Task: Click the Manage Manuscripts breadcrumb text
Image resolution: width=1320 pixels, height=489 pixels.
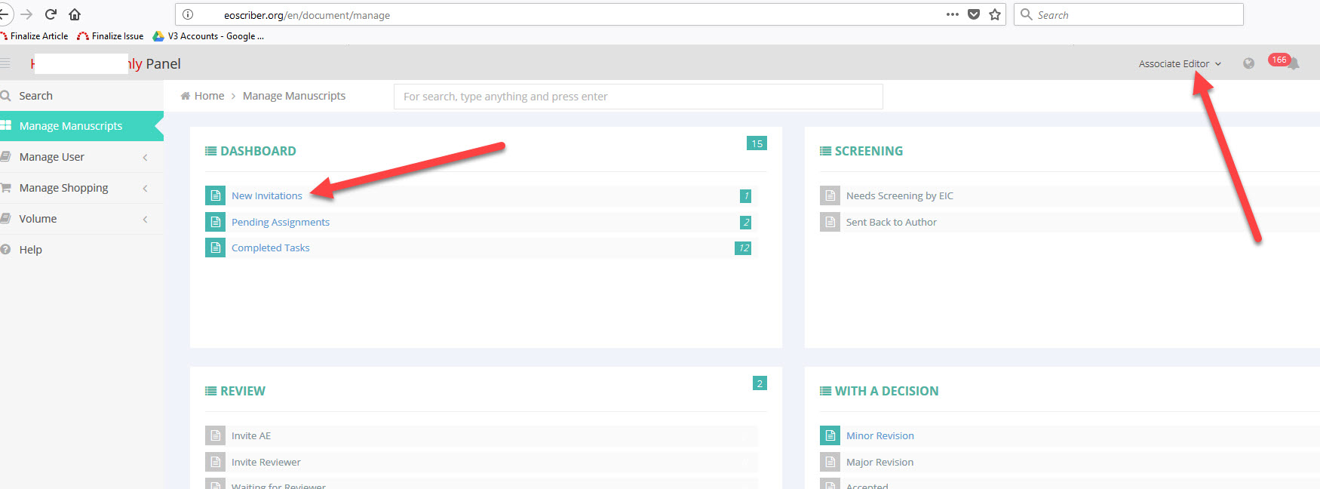Action: pos(294,96)
